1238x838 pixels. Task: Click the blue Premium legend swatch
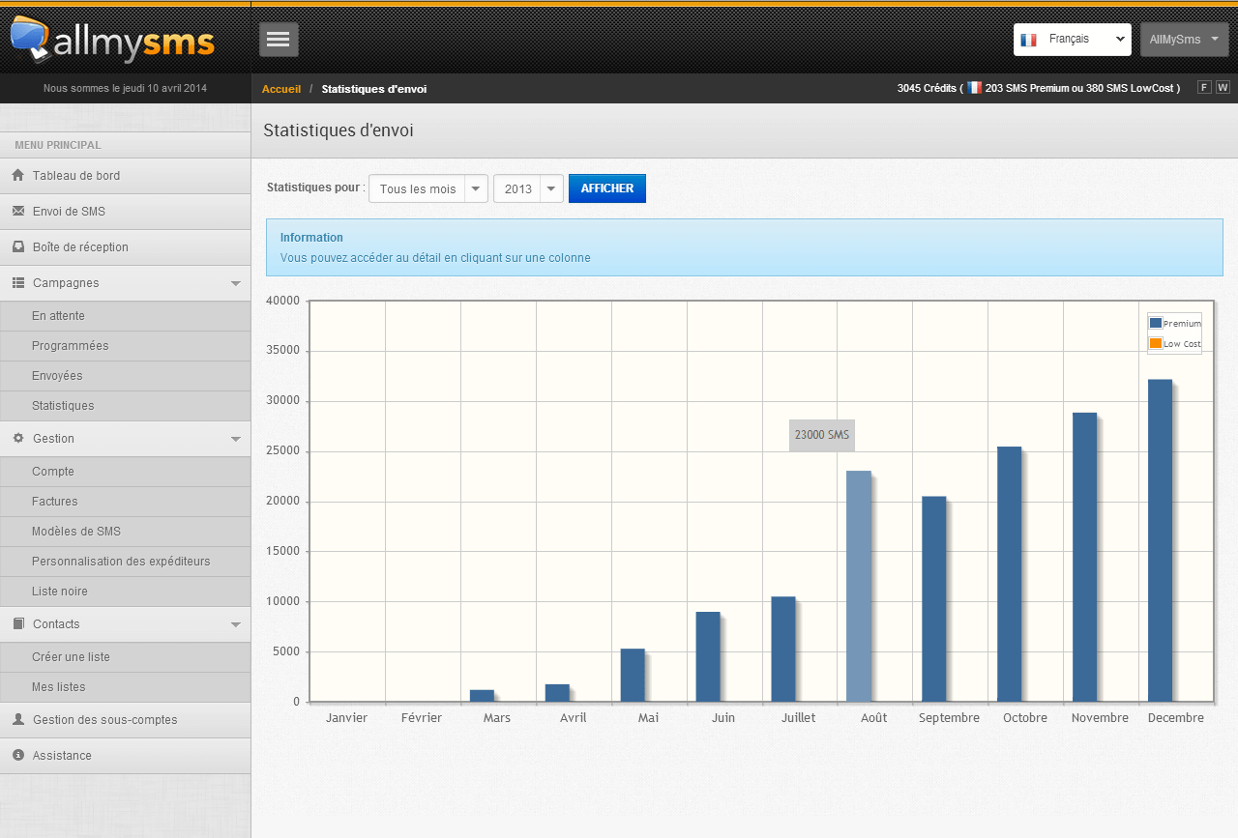click(1156, 323)
